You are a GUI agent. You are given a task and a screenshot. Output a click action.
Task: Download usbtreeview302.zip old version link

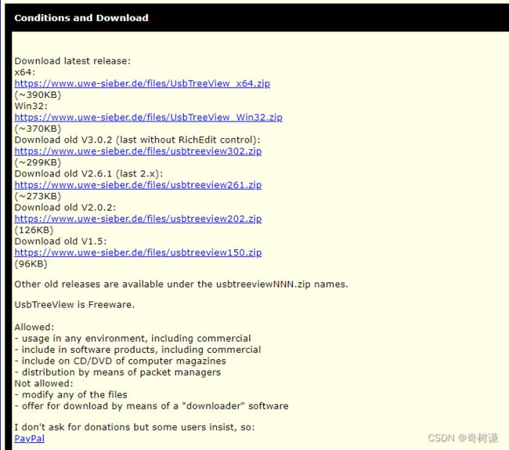coord(138,151)
